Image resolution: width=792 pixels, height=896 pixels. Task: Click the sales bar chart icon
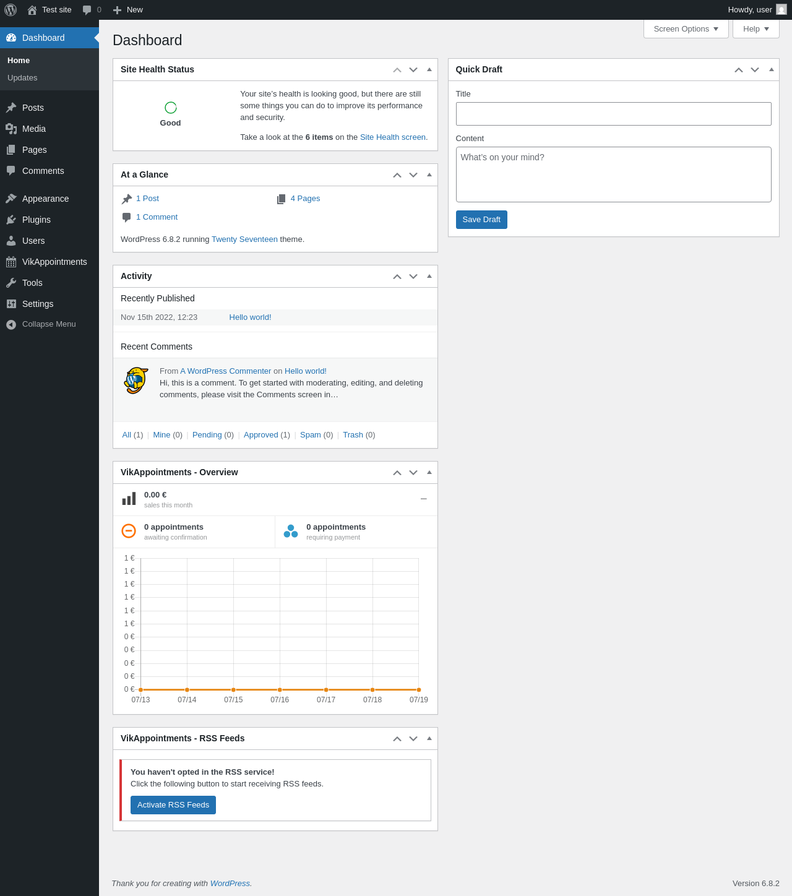129,499
